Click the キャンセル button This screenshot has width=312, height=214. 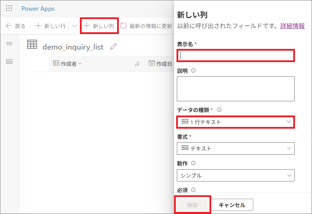(x=232, y=205)
